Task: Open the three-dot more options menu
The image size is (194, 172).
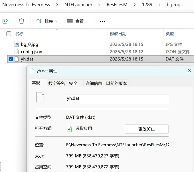Action: tap(102, 21)
